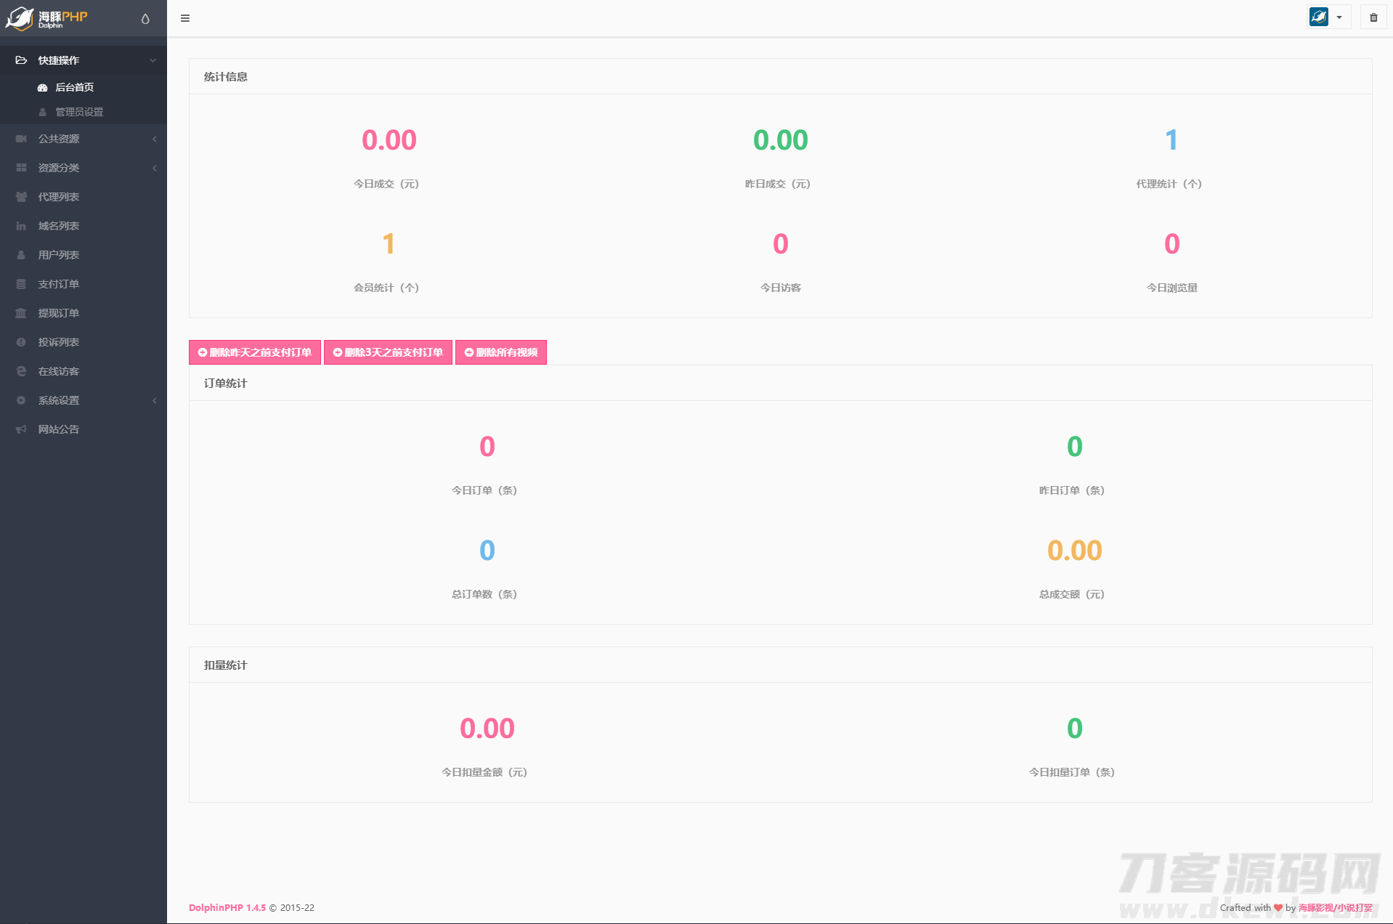Open 后台首页 dashboard item
1393x924 pixels.
pos(74,87)
